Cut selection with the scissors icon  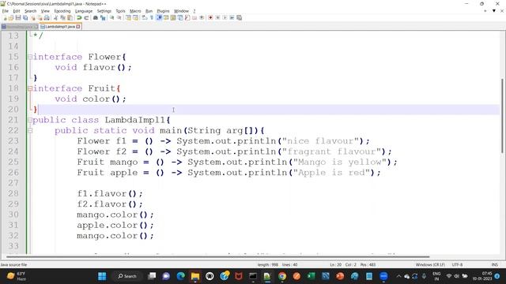click(x=55, y=17)
